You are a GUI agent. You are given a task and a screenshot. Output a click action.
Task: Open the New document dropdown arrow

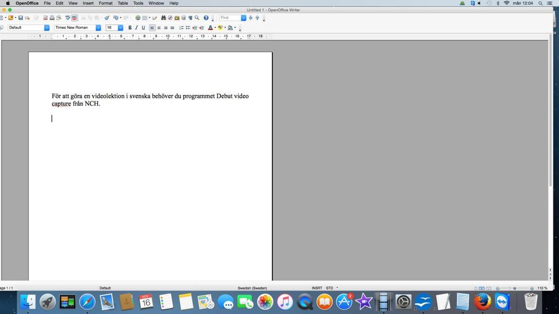click(5, 18)
